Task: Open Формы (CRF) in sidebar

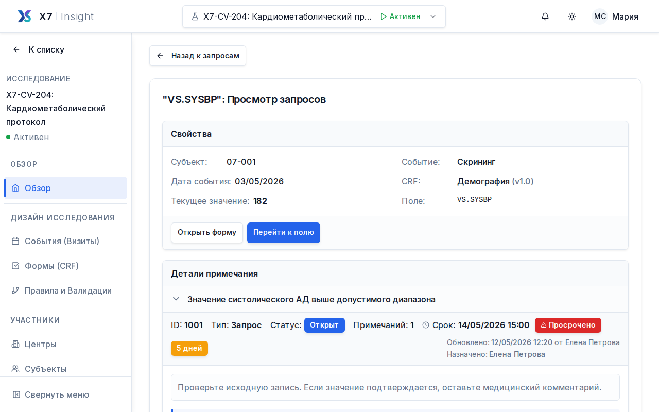Action: (66, 266)
